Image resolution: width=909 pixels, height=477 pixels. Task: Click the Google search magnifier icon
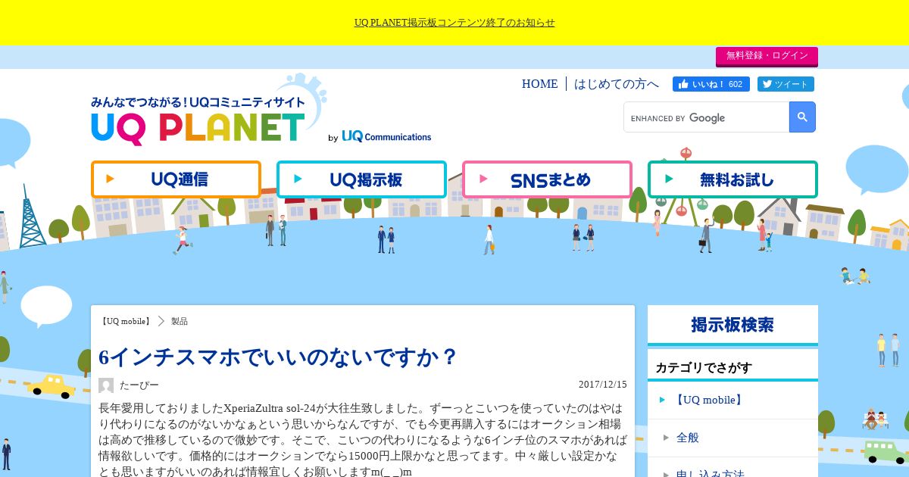pyautogui.click(x=802, y=117)
